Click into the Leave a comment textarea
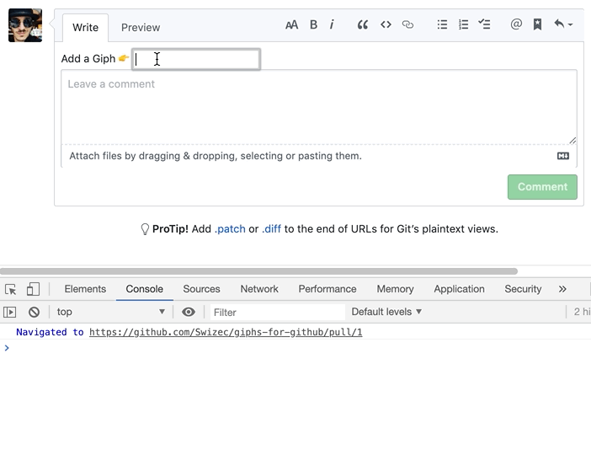 pos(319,107)
